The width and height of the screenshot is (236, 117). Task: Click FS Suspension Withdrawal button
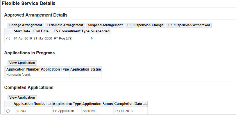(189, 25)
